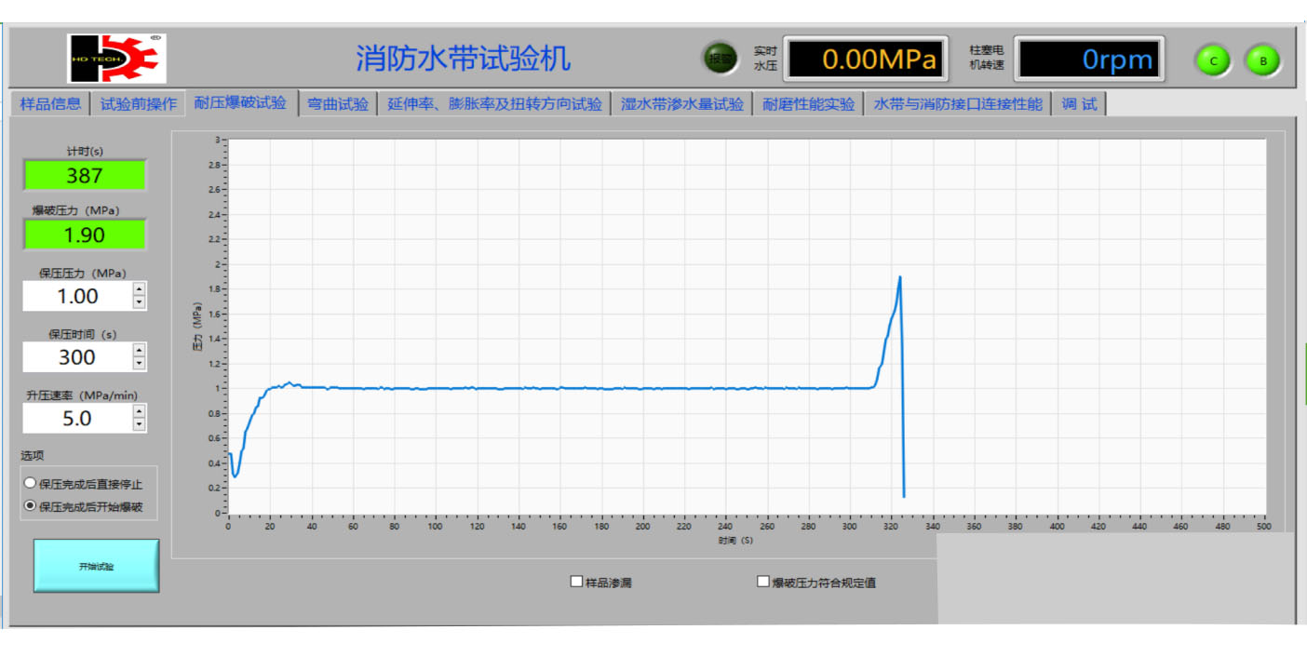Select 保压完成后直接停止 radio option

(x=30, y=484)
